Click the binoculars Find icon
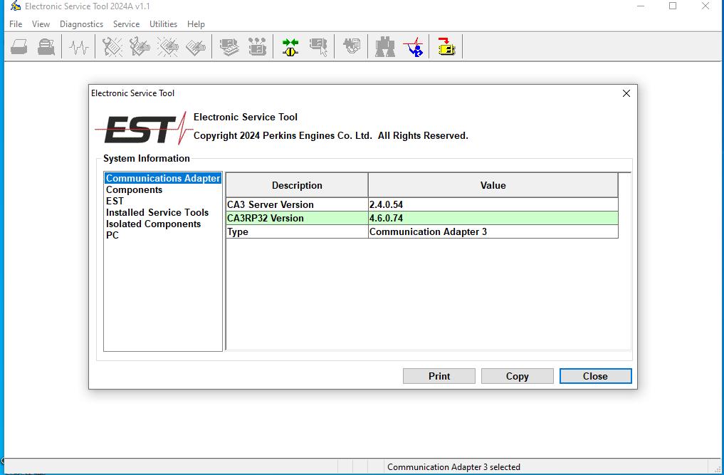The image size is (724, 475). tap(385, 47)
